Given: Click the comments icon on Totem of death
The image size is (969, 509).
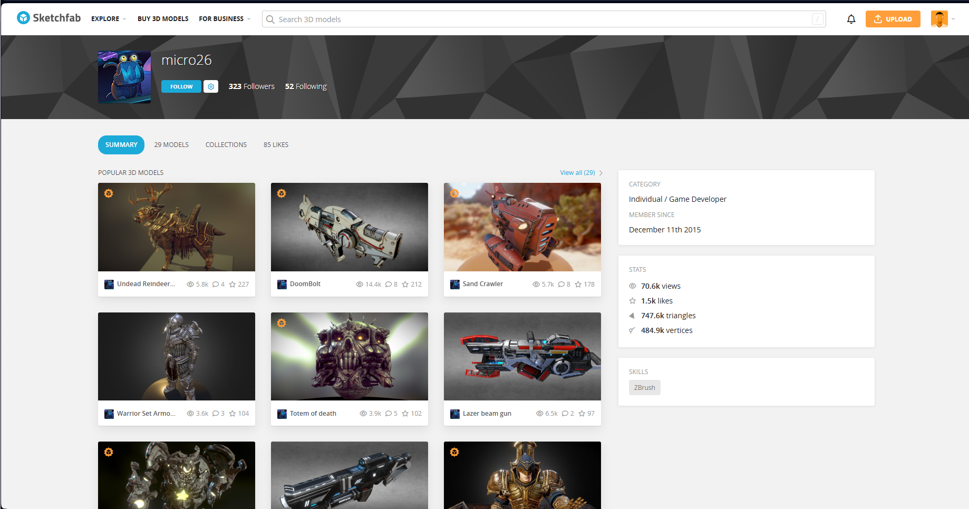Looking at the screenshot, I should (x=389, y=414).
